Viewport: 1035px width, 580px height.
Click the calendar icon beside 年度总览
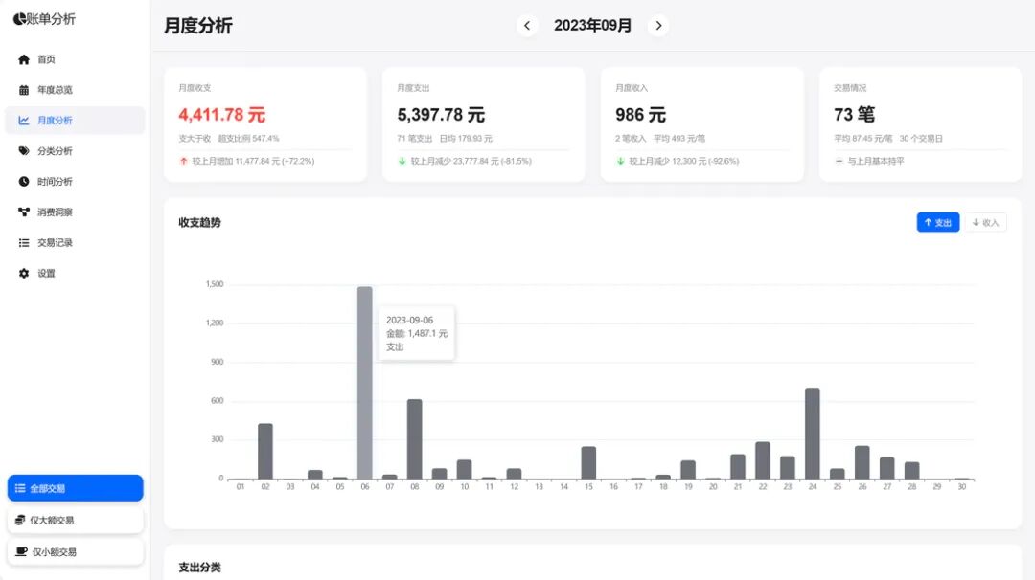point(24,90)
